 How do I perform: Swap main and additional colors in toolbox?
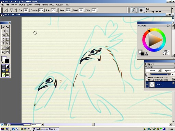(x=3, y=62)
